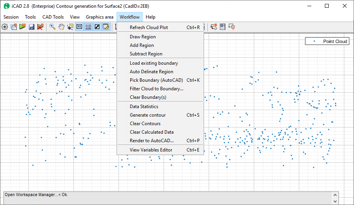The image size is (354, 205).
Task: Open the CAD Tools menu
Action: (53, 17)
